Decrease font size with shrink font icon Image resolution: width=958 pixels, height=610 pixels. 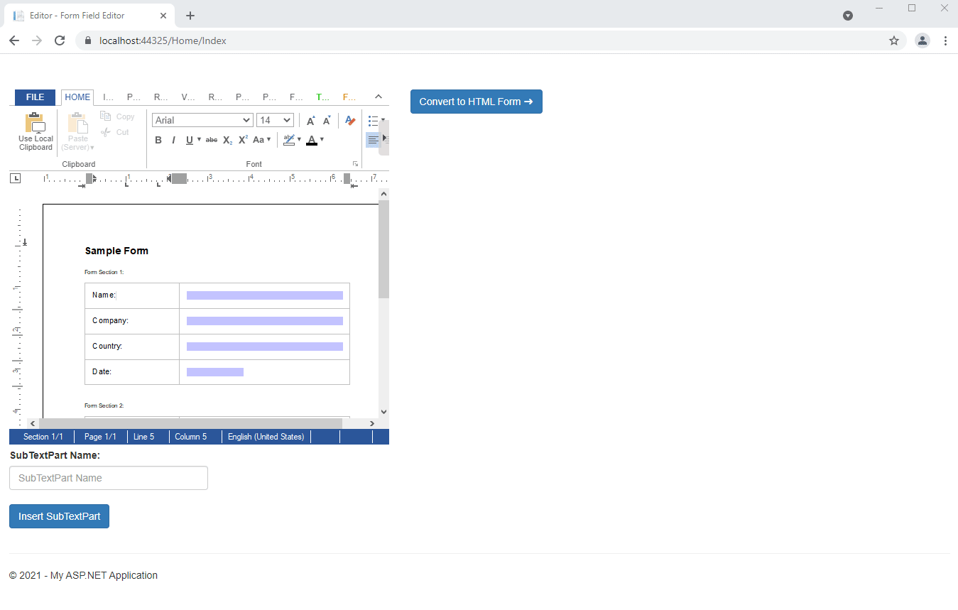tap(327, 121)
